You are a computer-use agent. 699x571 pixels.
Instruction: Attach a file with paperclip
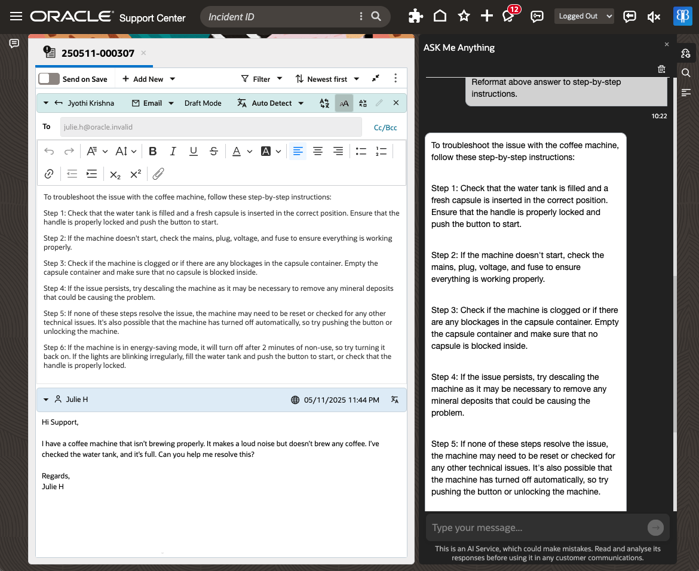point(158,174)
